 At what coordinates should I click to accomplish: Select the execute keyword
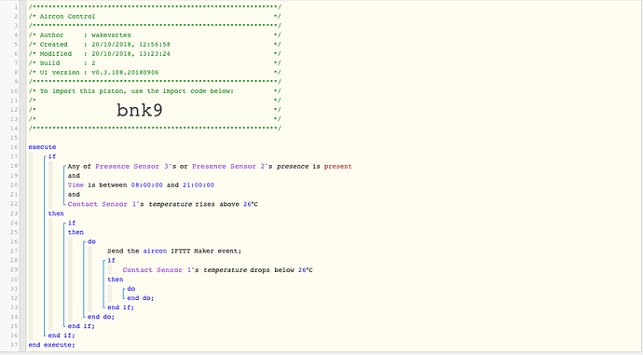click(x=42, y=147)
